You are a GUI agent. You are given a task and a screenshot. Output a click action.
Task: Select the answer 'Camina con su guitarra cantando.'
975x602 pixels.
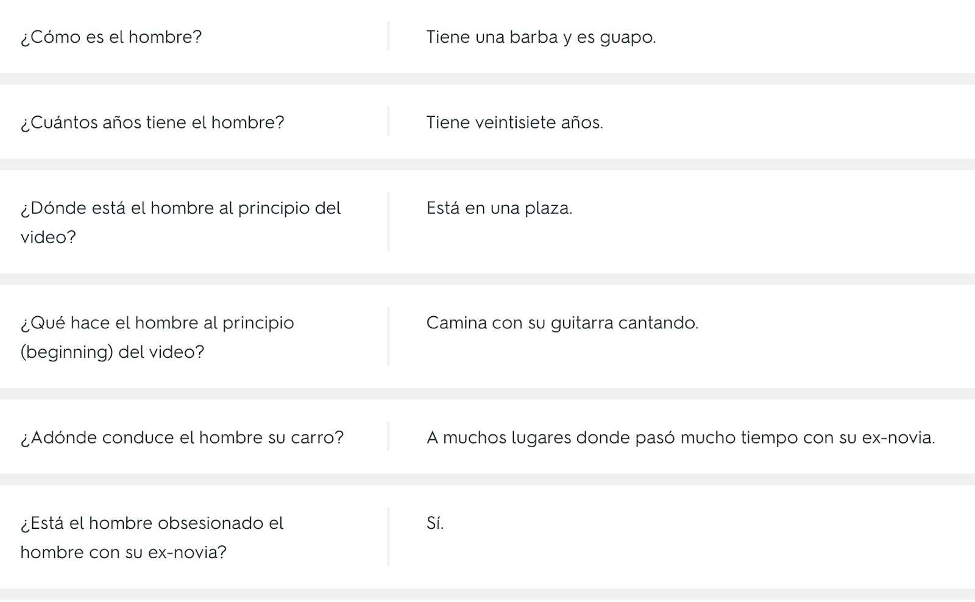[x=562, y=323]
